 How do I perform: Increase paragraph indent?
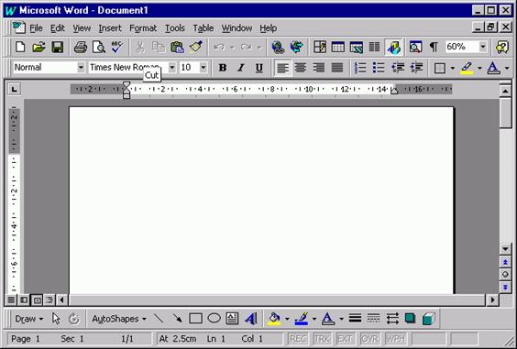[416, 68]
